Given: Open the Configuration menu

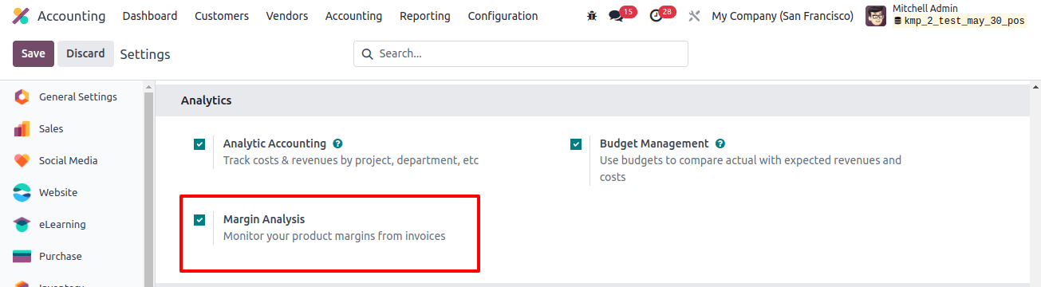Looking at the screenshot, I should click(503, 16).
